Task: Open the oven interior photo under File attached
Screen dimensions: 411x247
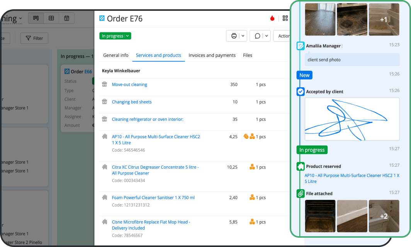Action: pyautogui.click(x=320, y=216)
